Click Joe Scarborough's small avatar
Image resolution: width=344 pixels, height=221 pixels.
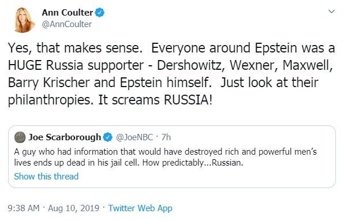(x=20, y=137)
